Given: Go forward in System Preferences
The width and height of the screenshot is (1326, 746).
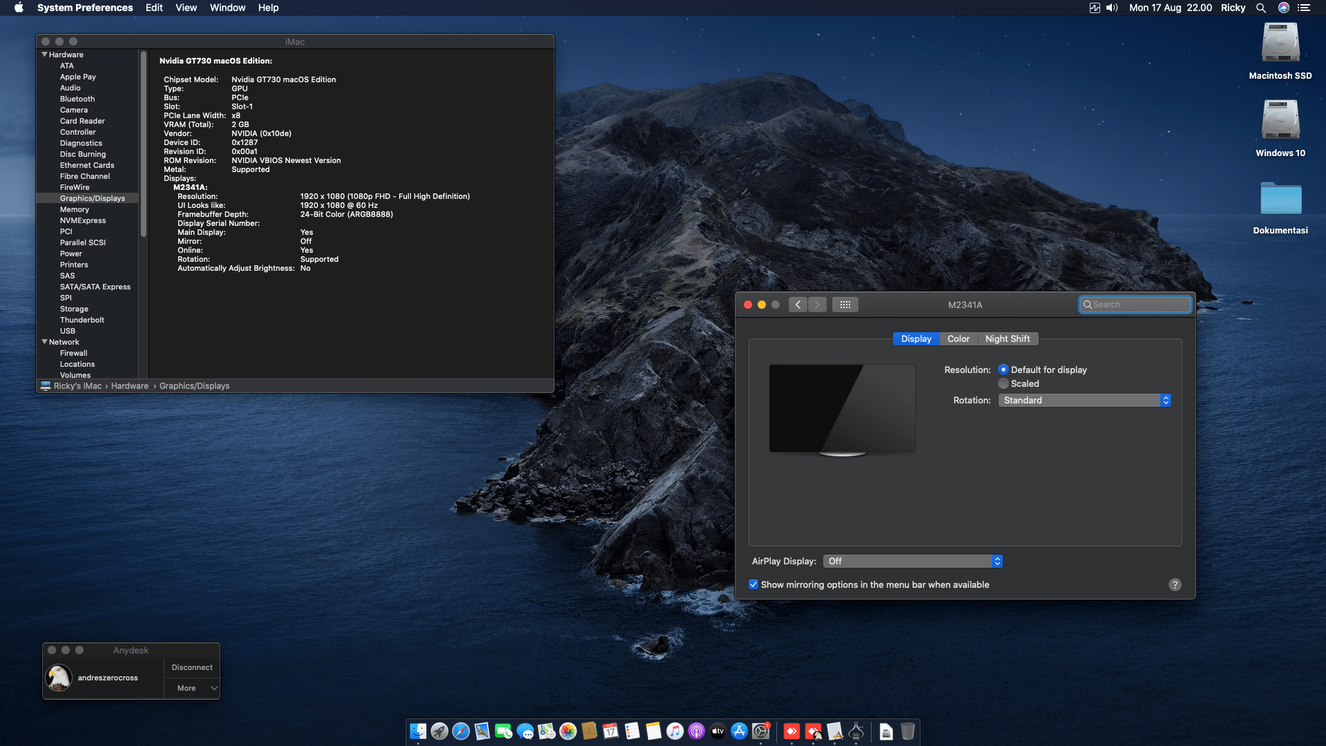Looking at the screenshot, I should click(x=817, y=305).
